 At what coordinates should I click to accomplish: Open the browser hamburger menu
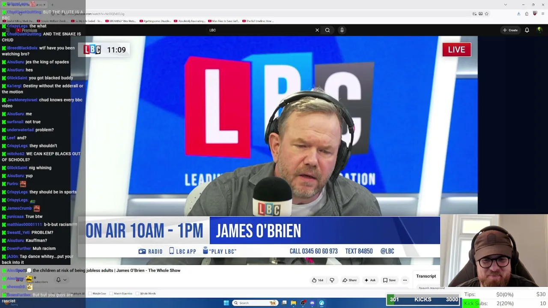click(x=543, y=14)
